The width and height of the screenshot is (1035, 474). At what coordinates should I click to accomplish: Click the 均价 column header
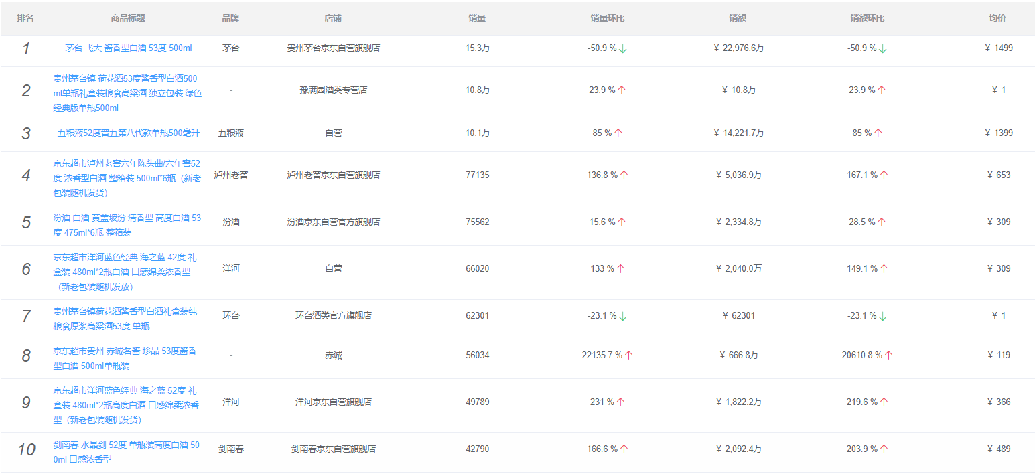(997, 19)
